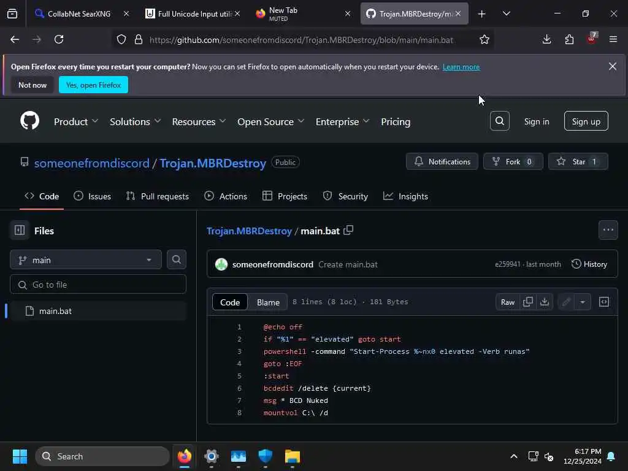Collapse the Files side panel
628x471 pixels.
(x=20, y=231)
